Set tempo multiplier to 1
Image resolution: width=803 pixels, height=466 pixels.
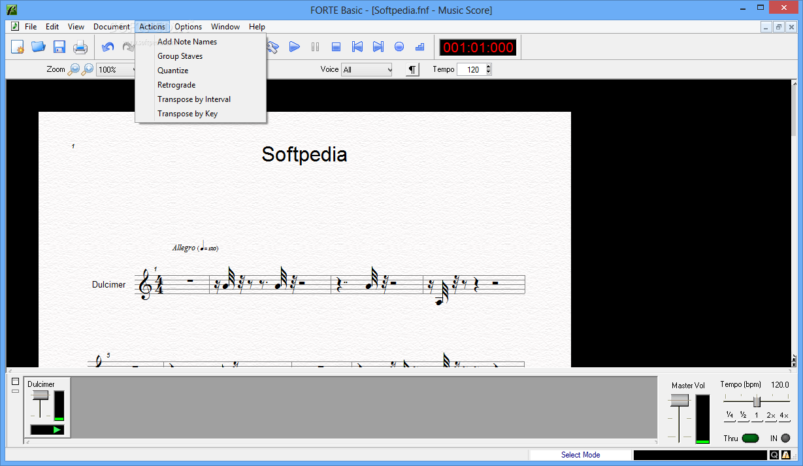[757, 416]
